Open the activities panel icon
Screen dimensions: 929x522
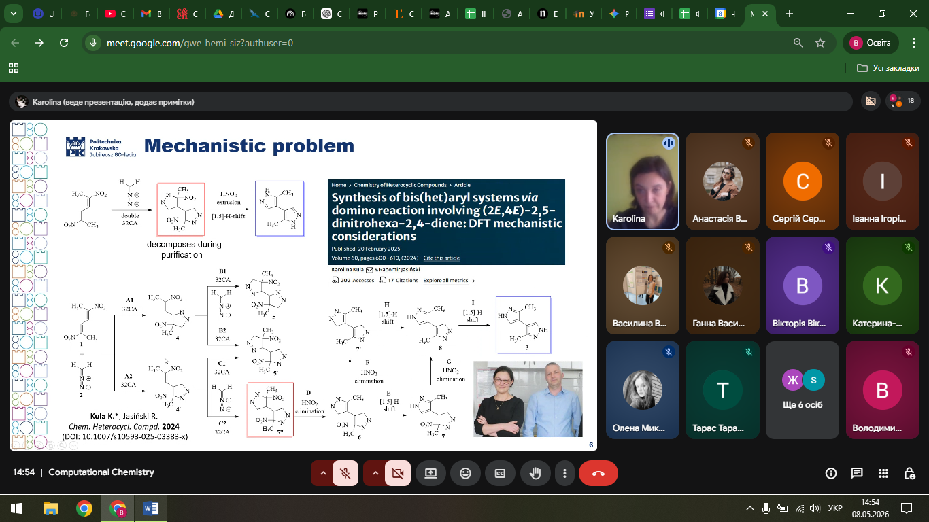pyautogui.click(x=883, y=473)
